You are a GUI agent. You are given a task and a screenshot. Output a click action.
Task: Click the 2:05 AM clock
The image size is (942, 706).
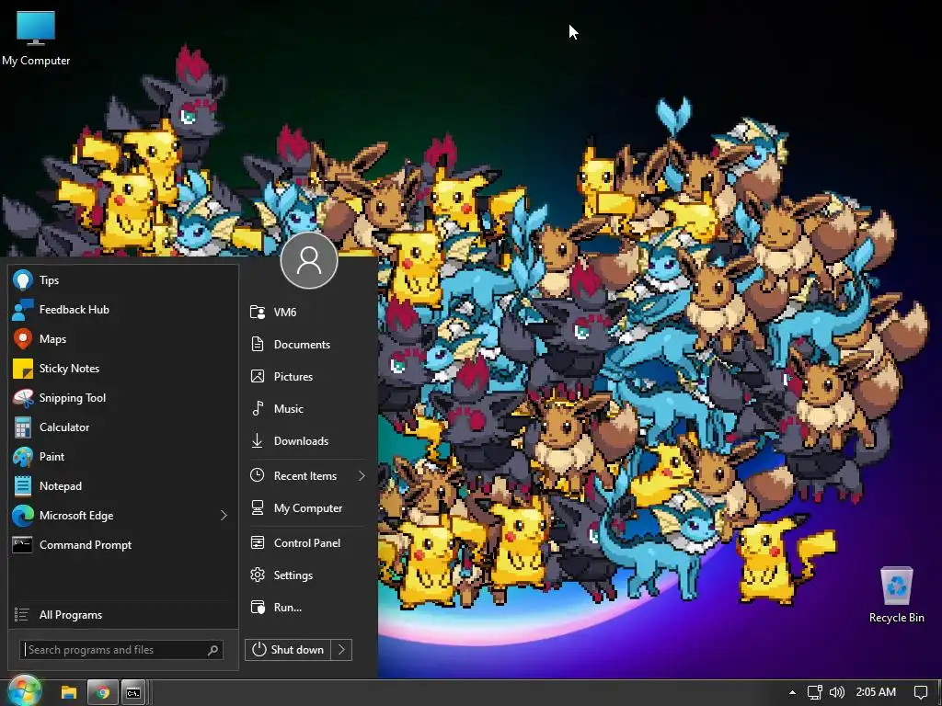pyautogui.click(x=876, y=692)
